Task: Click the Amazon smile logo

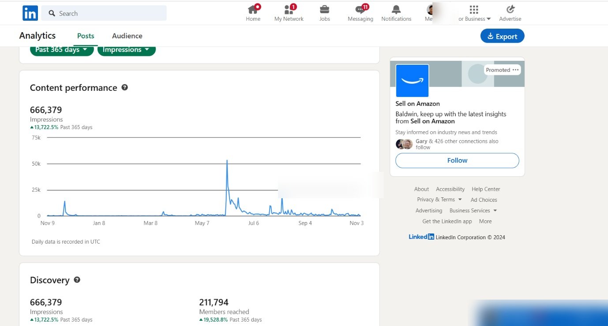Action: pyautogui.click(x=412, y=81)
